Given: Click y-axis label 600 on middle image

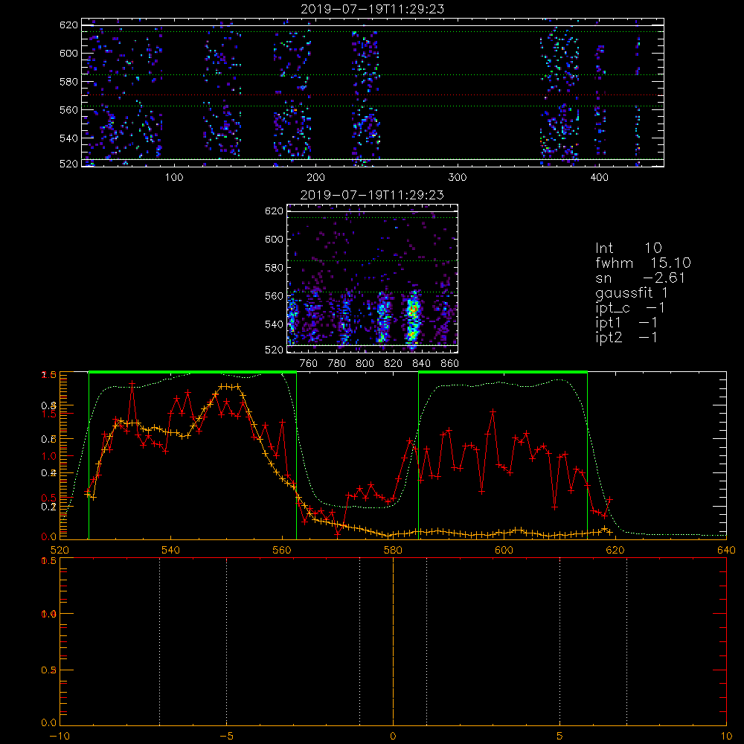Looking at the screenshot, I should [x=274, y=239].
